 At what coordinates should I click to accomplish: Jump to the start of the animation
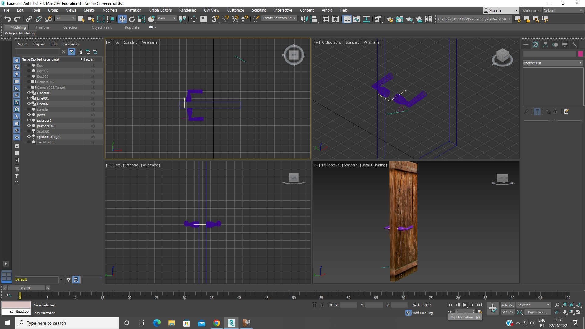(x=450, y=305)
